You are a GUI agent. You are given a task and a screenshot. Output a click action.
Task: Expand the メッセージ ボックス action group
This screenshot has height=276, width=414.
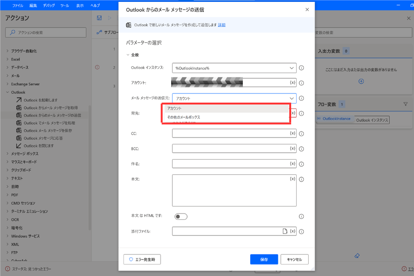[x=7, y=154]
